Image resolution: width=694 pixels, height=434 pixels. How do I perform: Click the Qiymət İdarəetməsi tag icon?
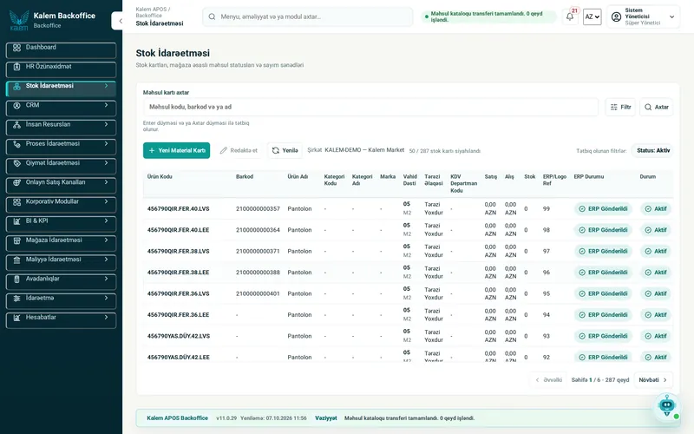[16, 163]
